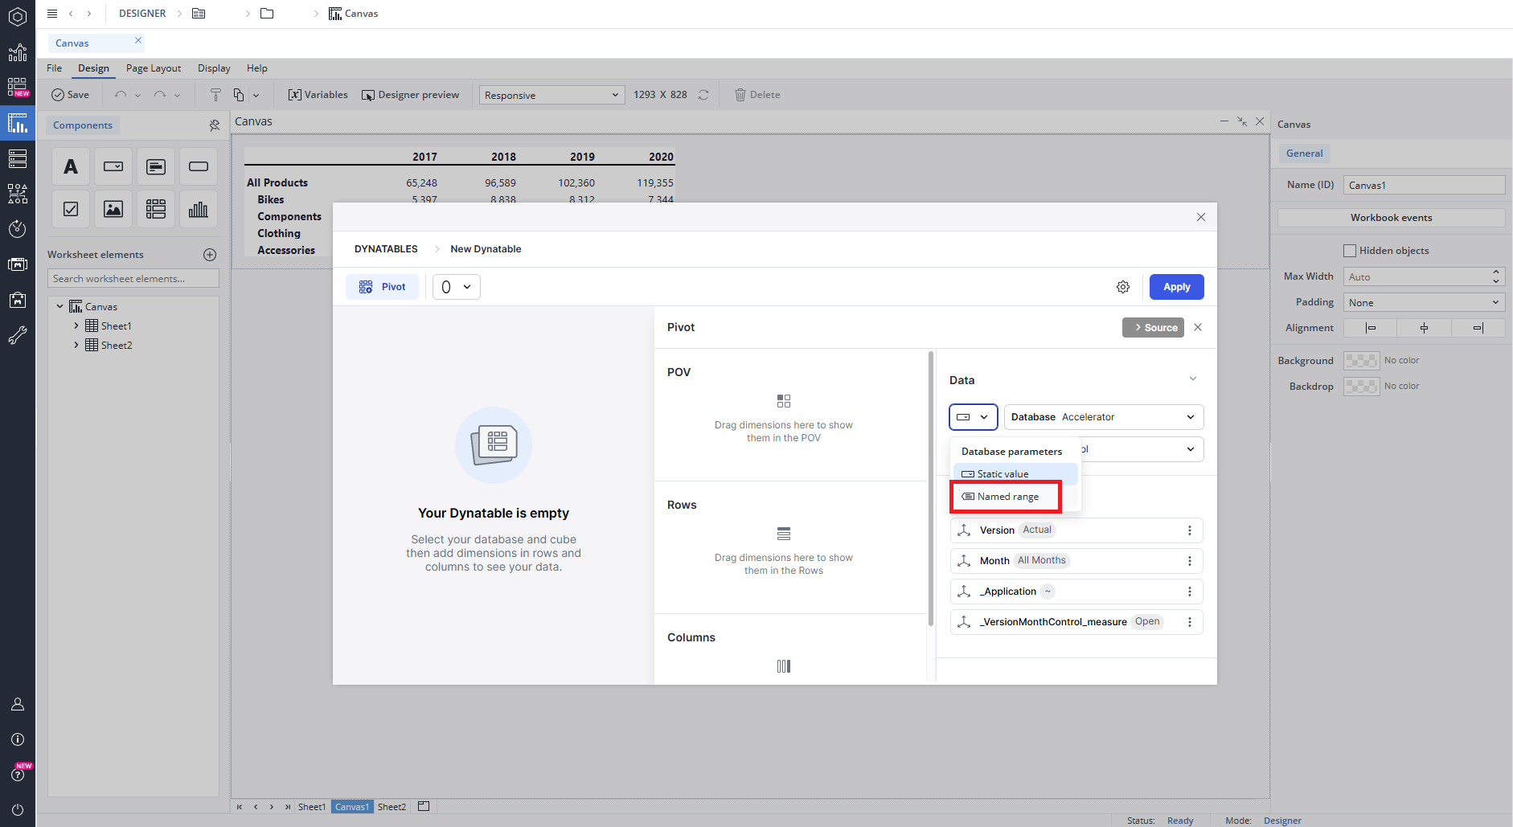
Task: Select the chart component icon
Action: coord(198,210)
